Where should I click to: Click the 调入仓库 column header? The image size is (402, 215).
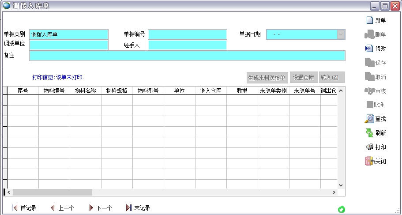pos(211,91)
